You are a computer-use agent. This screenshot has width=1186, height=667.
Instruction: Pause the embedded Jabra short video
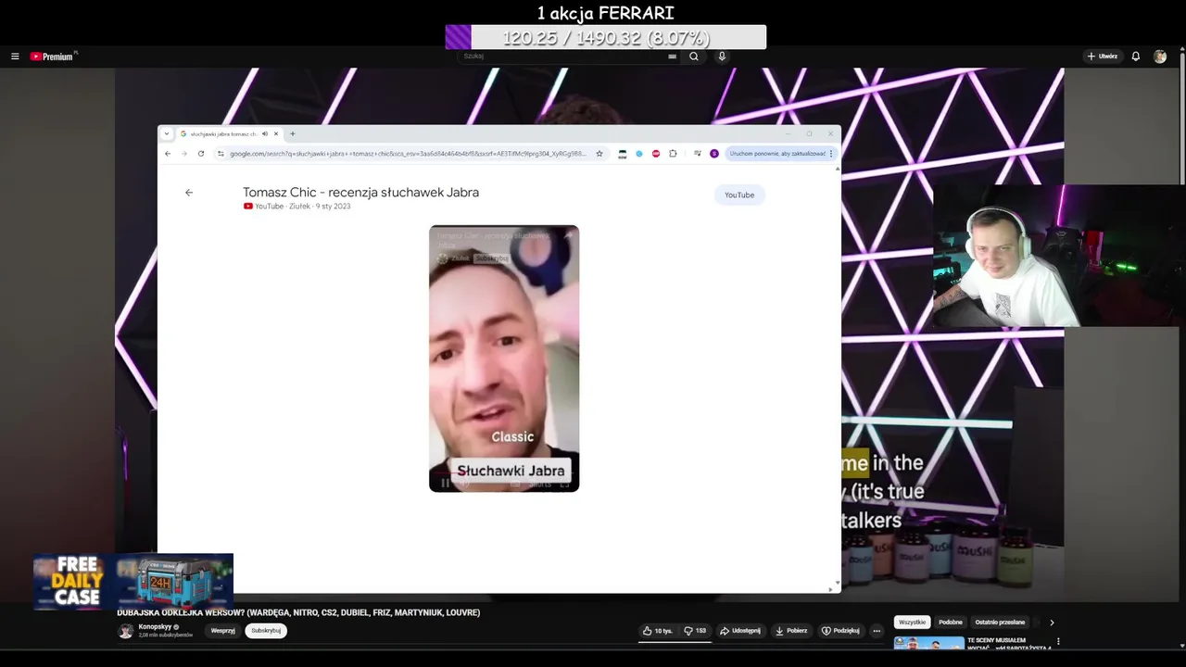tap(445, 483)
